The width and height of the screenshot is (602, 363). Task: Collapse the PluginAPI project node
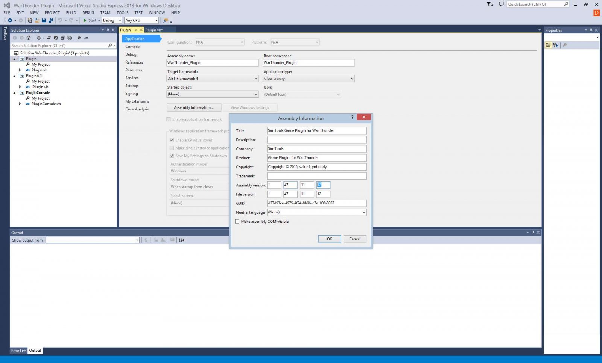[15, 76]
